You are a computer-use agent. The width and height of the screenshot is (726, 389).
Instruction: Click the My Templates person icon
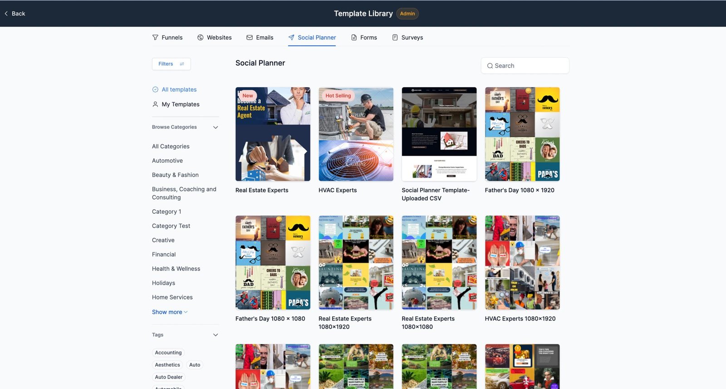(x=155, y=104)
